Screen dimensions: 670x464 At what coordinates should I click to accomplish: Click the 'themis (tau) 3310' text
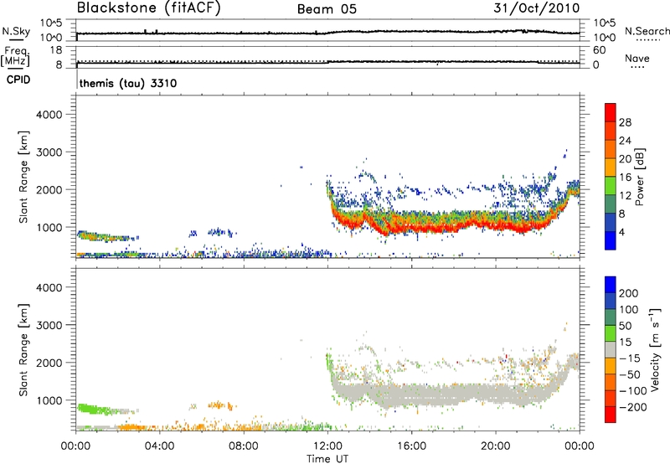(x=128, y=83)
